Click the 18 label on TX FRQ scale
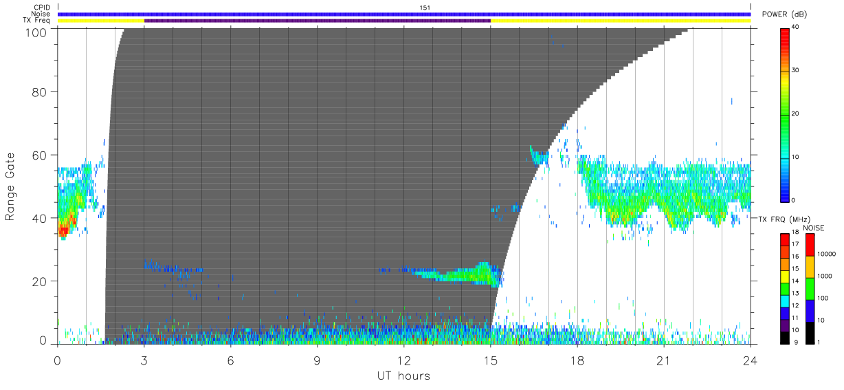 pos(795,233)
